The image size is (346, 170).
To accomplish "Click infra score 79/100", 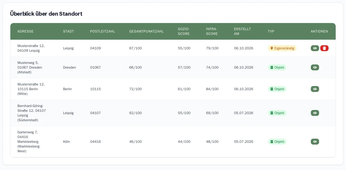I will (x=212, y=48).
